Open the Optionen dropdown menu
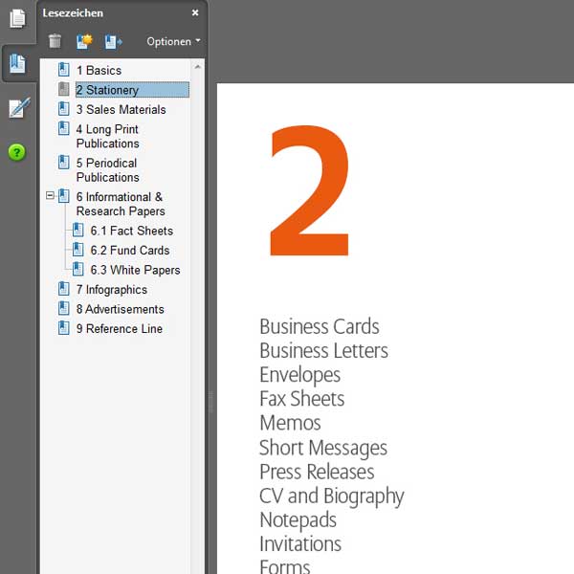 (173, 41)
